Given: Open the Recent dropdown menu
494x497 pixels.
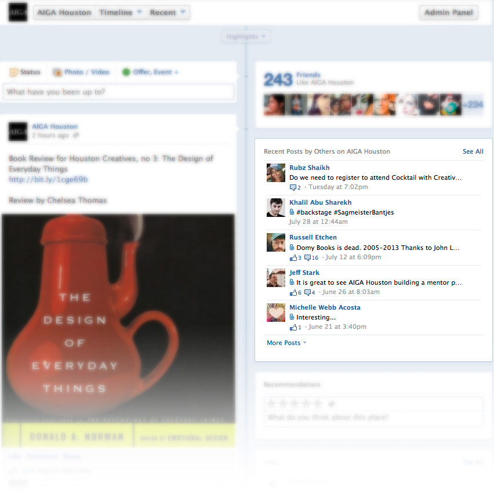Looking at the screenshot, I should point(168,12).
